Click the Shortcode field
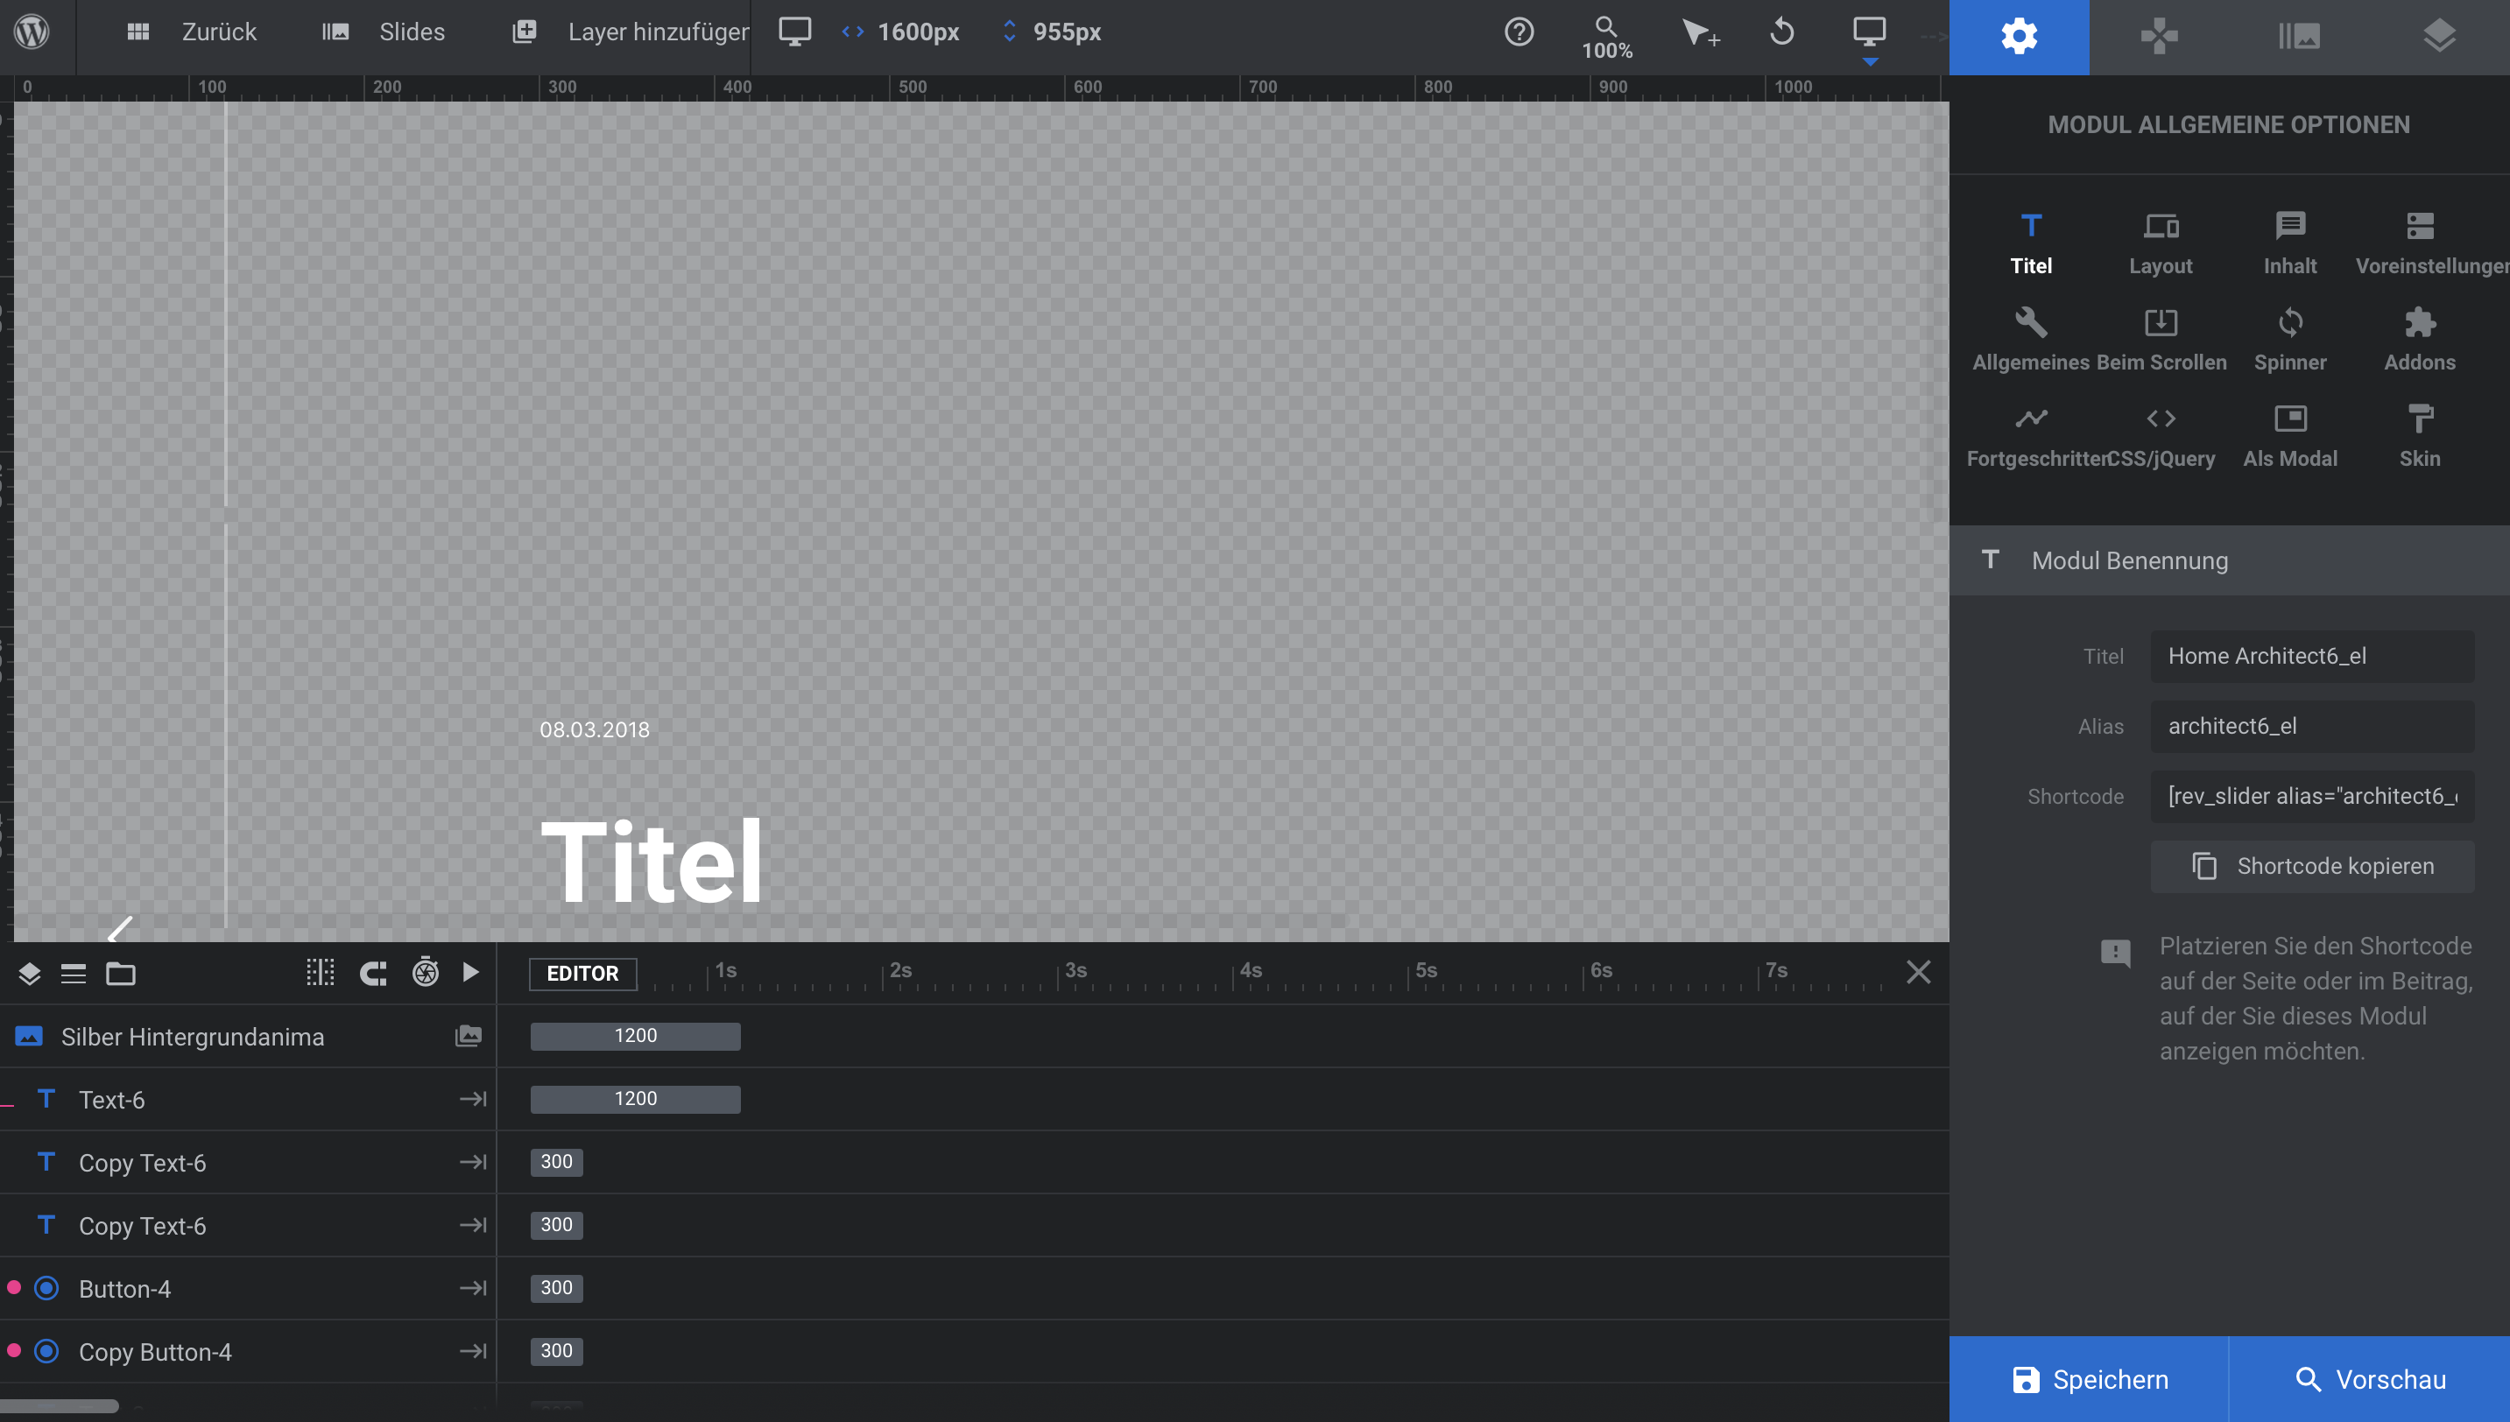Image resolution: width=2510 pixels, height=1422 pixels. pos(2312,796)
